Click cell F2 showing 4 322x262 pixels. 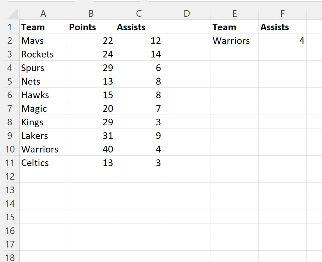click(282, 41)
